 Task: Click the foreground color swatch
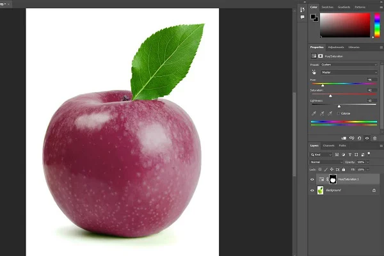tap(313, 16)
